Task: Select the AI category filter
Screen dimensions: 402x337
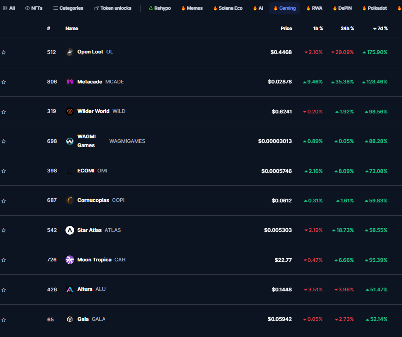Action: pos(258,8)
